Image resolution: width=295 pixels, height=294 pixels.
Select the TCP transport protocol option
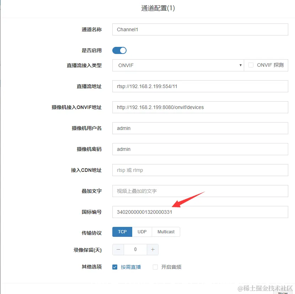[122, 232]
